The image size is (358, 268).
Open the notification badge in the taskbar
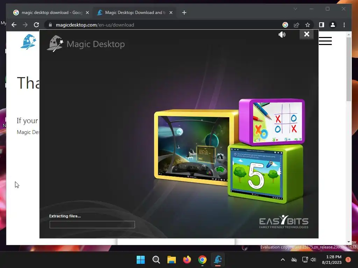pos(348,260)
